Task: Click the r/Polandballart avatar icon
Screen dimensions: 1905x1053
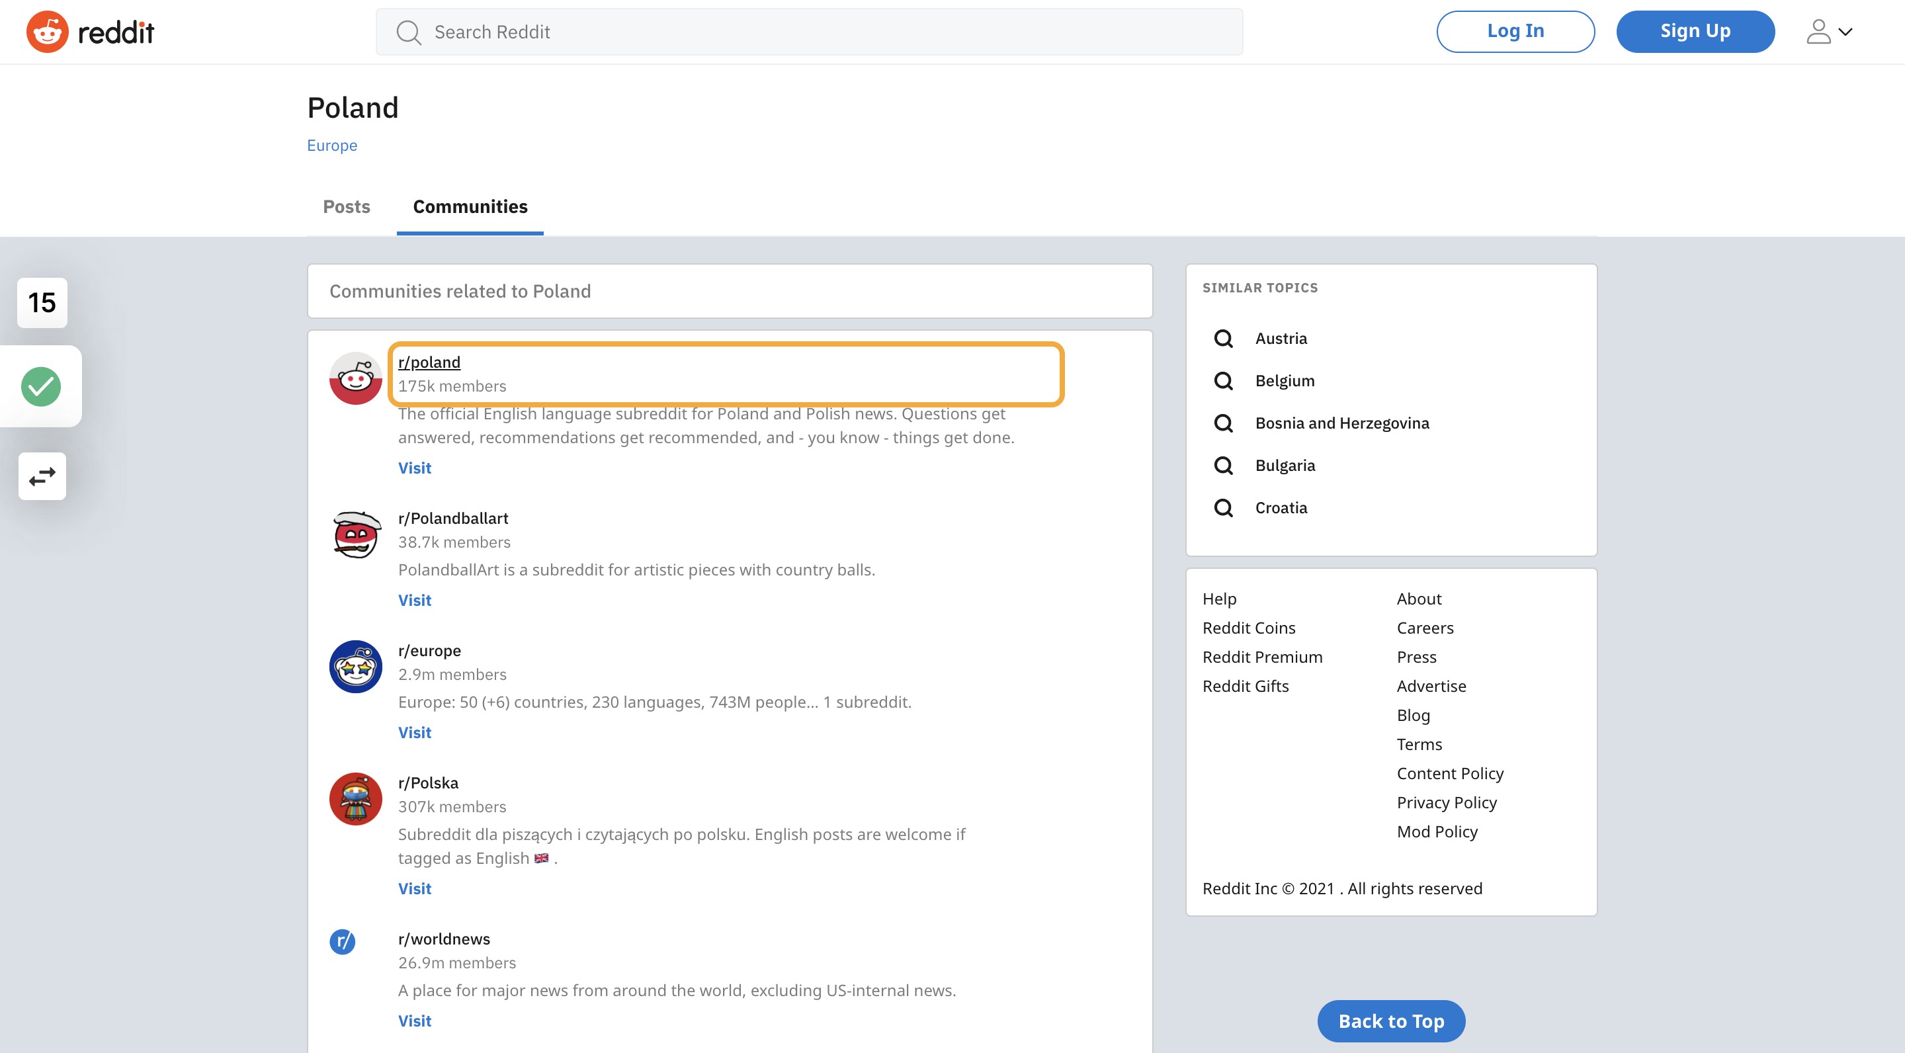Action: [356, 534]
